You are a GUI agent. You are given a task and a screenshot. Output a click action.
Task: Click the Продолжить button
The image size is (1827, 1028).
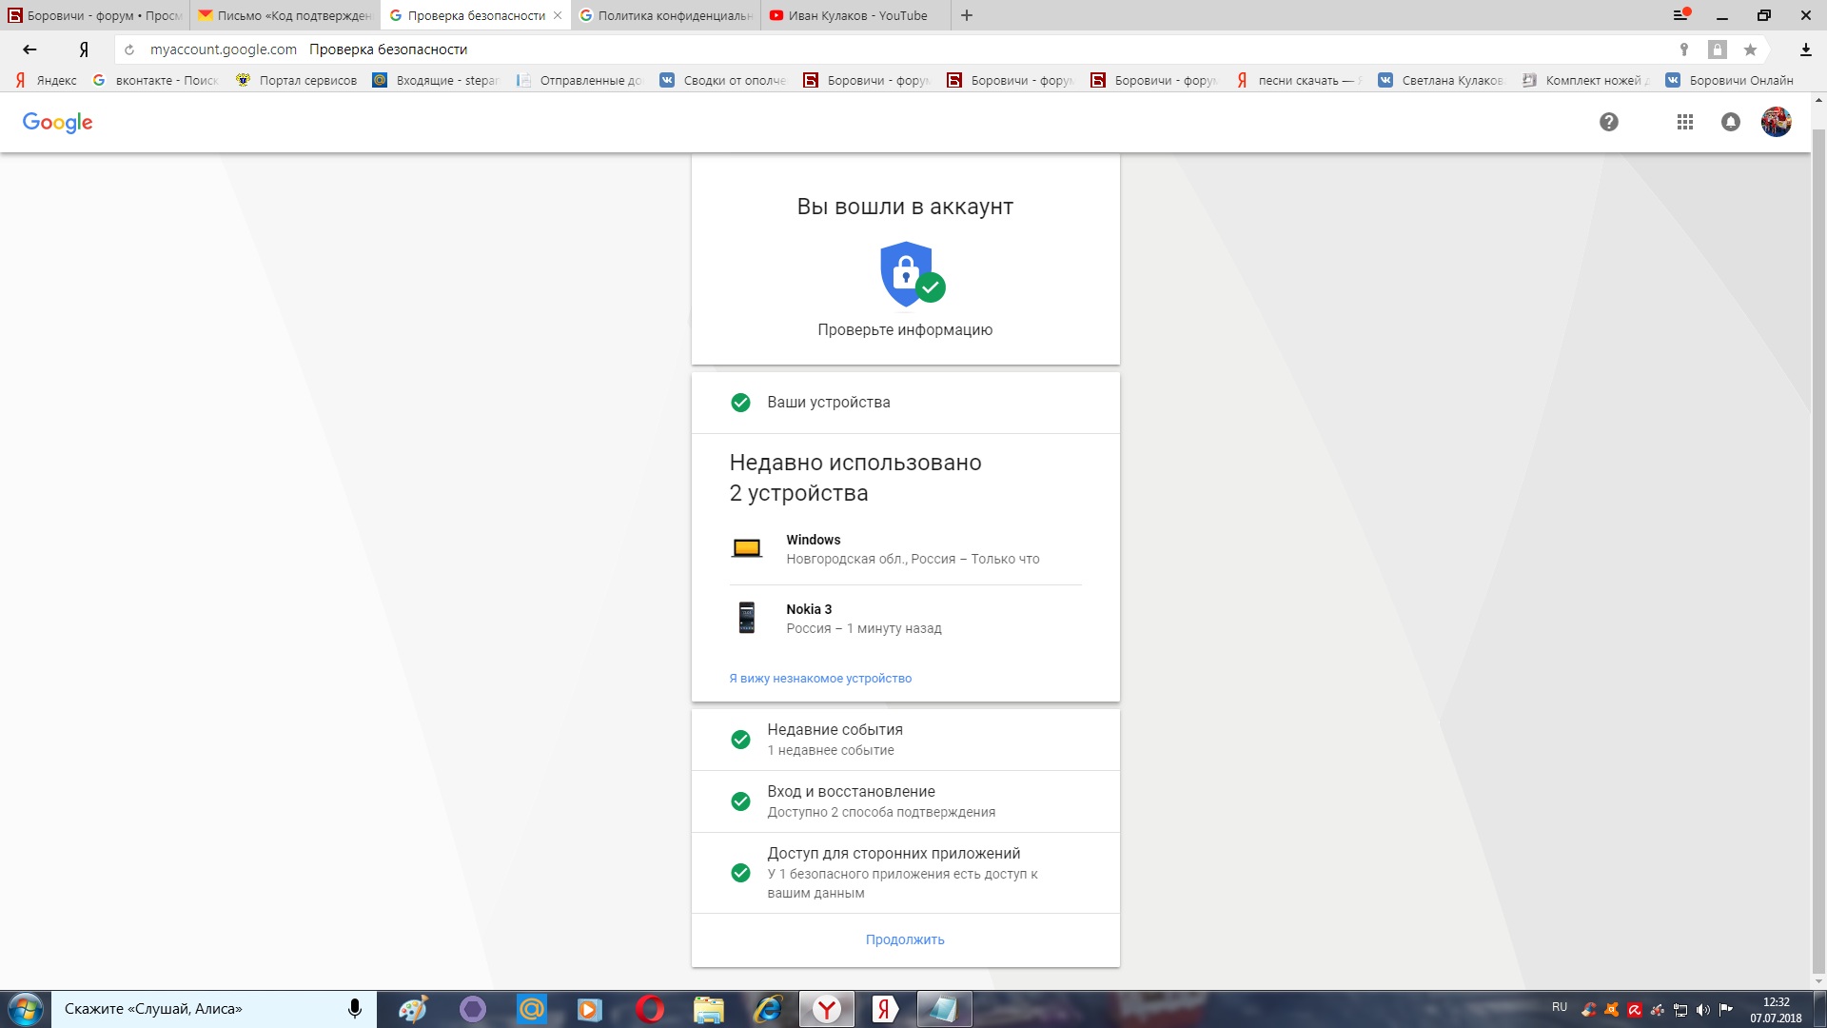tap(905, 939)
